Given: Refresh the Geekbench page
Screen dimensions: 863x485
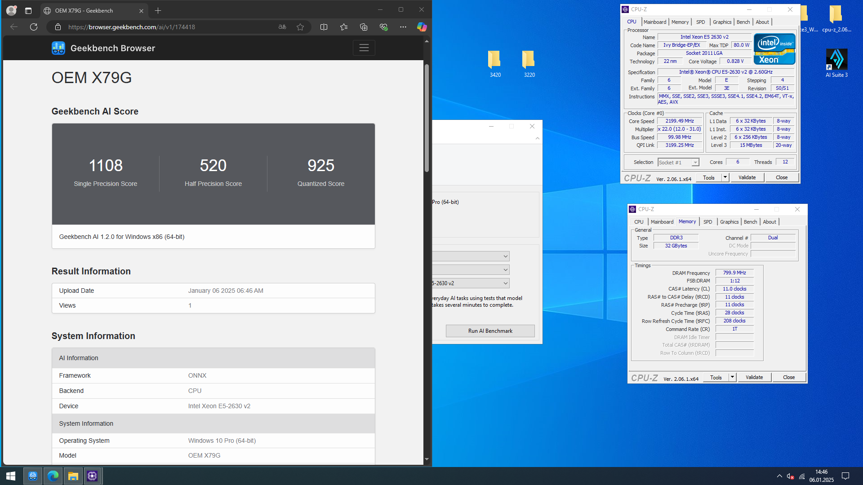Looking at the screenshot, I should coord(34,27).
